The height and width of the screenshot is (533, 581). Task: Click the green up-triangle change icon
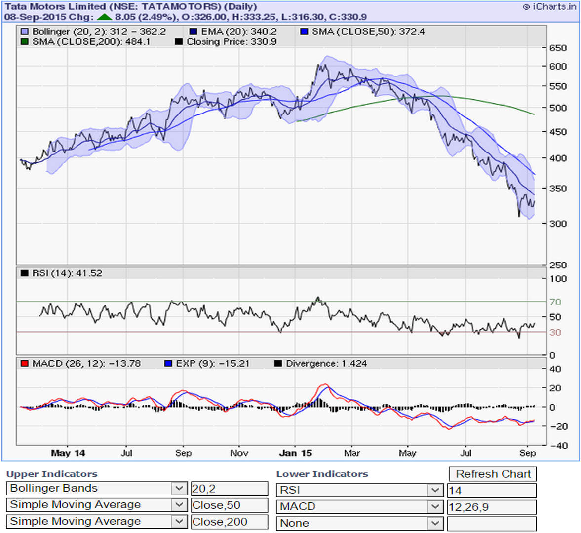click(105, 17)
